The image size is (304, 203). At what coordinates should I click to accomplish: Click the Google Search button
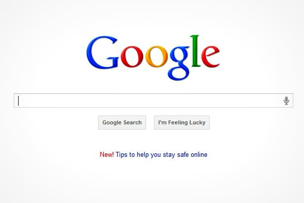122,122
